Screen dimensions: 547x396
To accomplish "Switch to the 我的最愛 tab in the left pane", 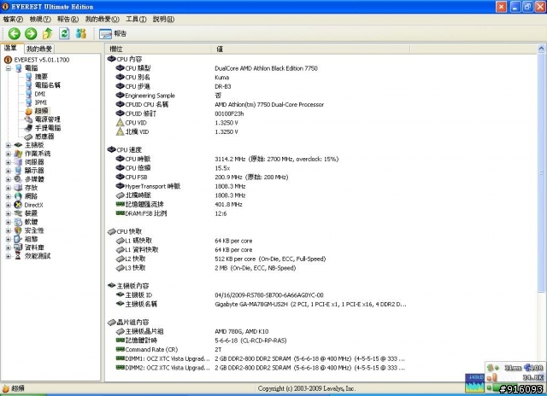I will 39,49.
